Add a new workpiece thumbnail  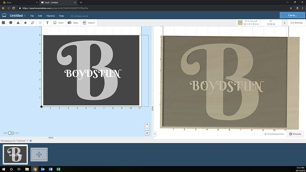(39, 155)
